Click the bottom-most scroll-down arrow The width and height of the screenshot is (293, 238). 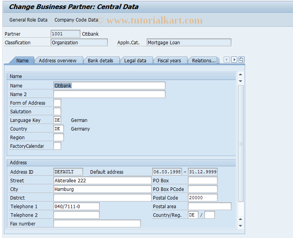click(240, 226)
